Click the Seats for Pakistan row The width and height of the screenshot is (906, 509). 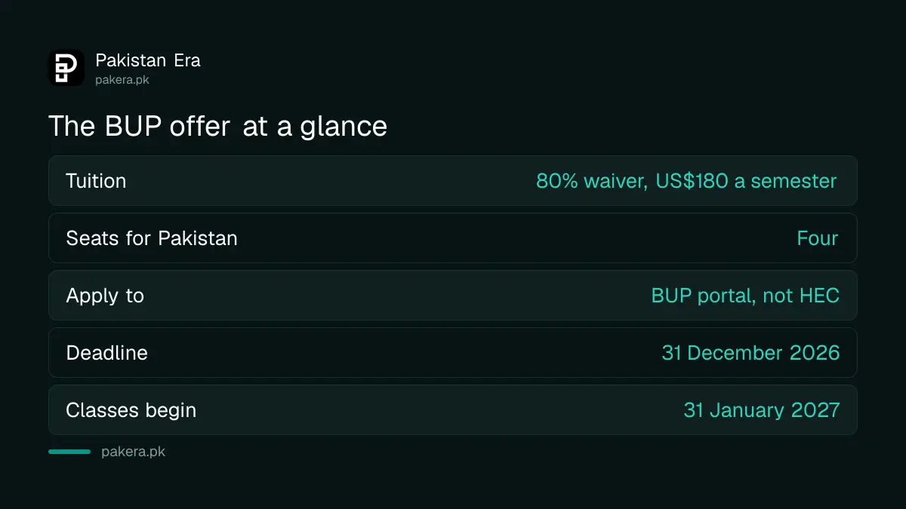pos(453,238)
